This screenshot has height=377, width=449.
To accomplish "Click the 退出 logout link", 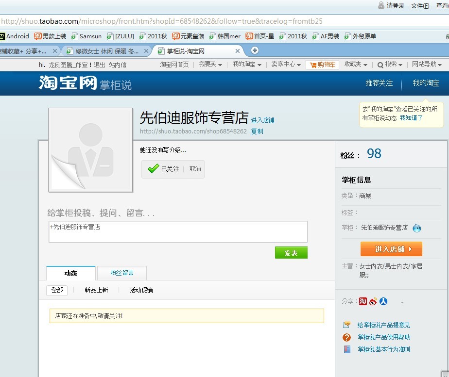I will click(x=99, y=65).
